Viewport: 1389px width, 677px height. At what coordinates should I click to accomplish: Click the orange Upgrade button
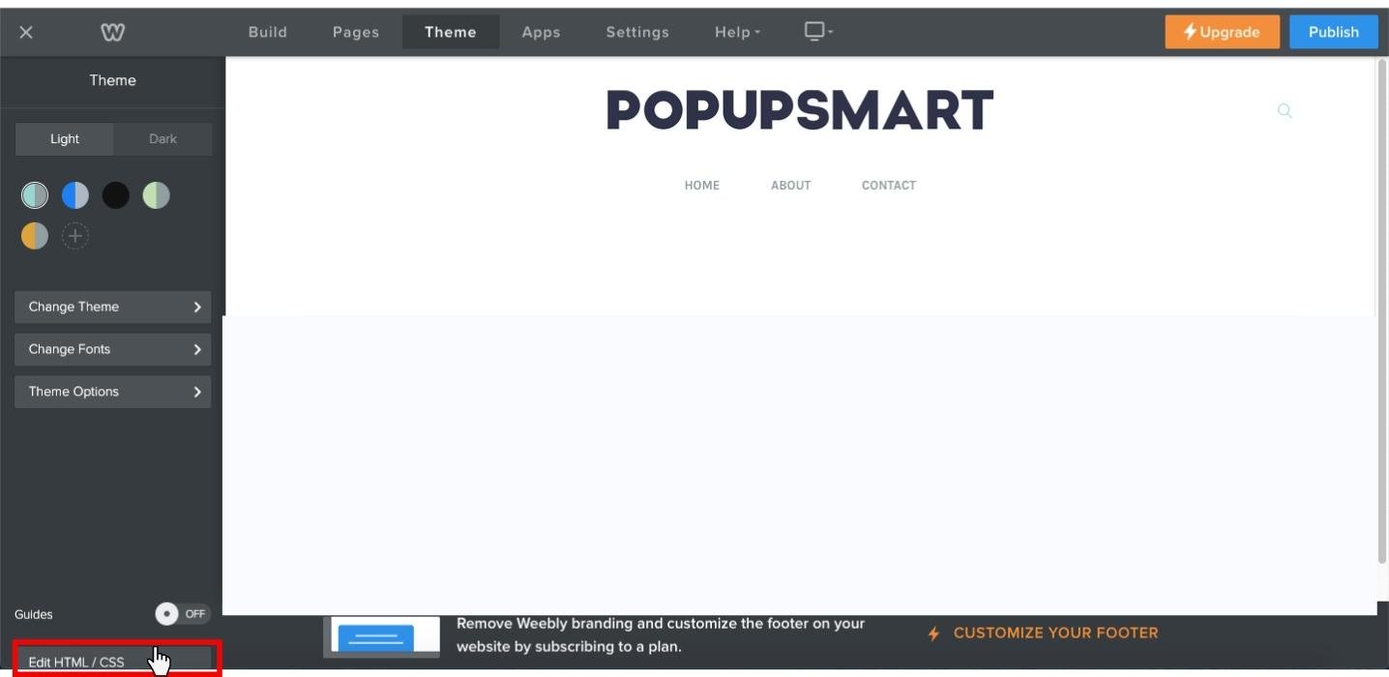coord(1222,32)
